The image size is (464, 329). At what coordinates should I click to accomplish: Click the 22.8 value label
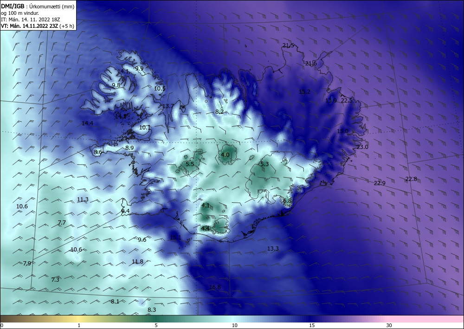[411, 179]
